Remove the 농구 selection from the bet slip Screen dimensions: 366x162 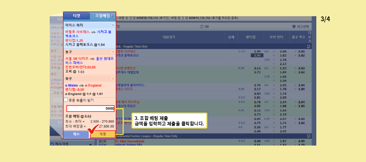coord(113,52)
